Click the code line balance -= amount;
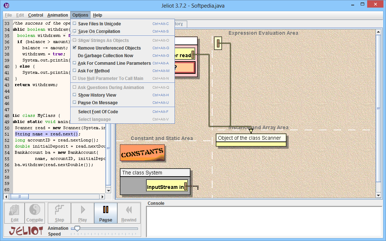This screenshot has width=386, height=241. point(45,48)
